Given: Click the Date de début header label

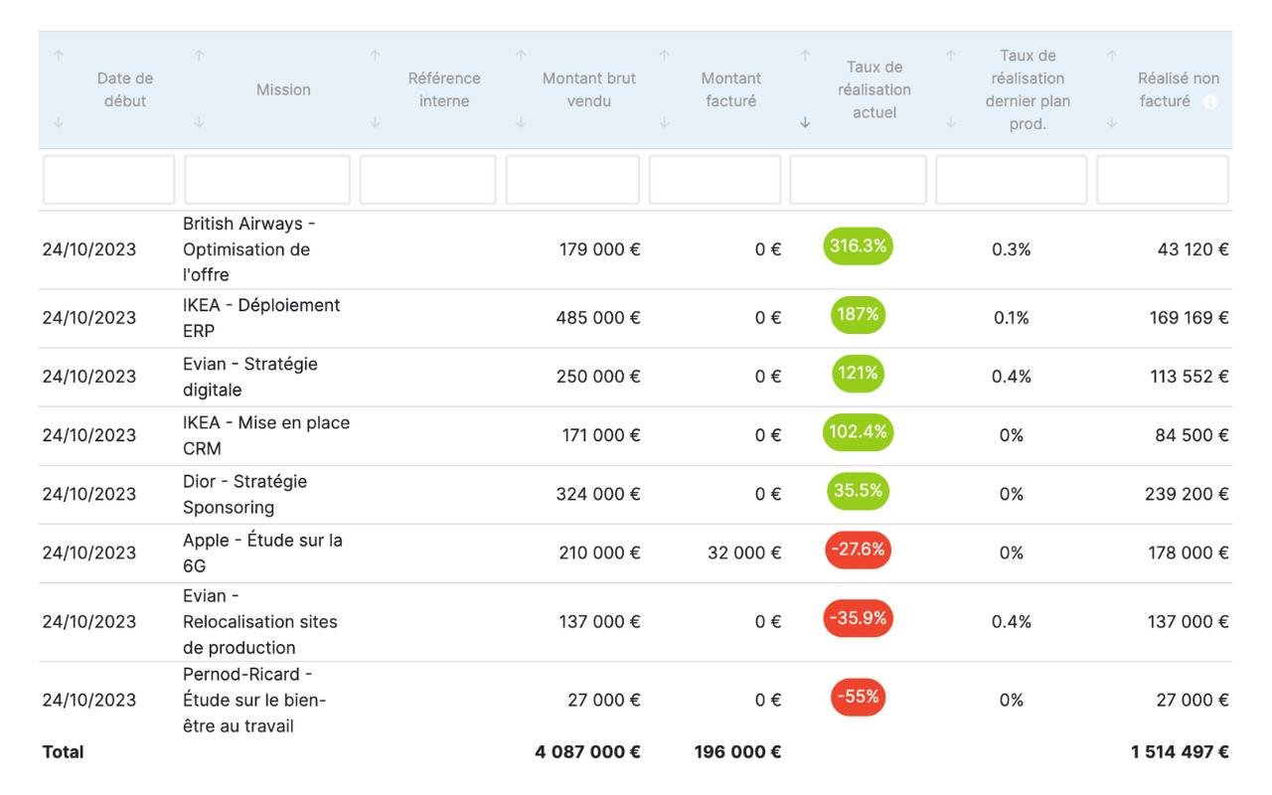Looking at the screenshot, I should (125, 89).
